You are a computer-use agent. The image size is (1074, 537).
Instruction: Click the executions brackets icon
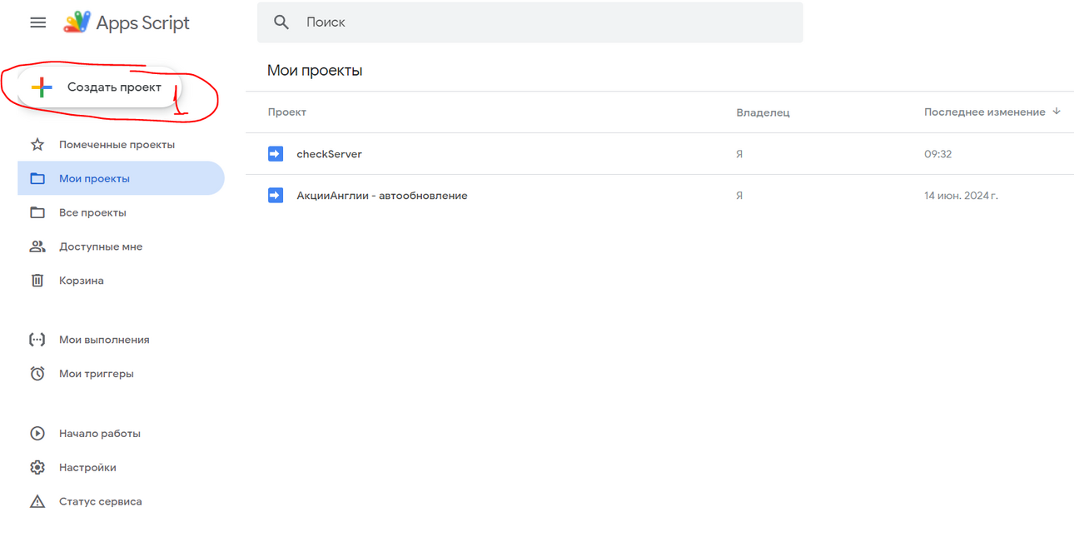37,340
